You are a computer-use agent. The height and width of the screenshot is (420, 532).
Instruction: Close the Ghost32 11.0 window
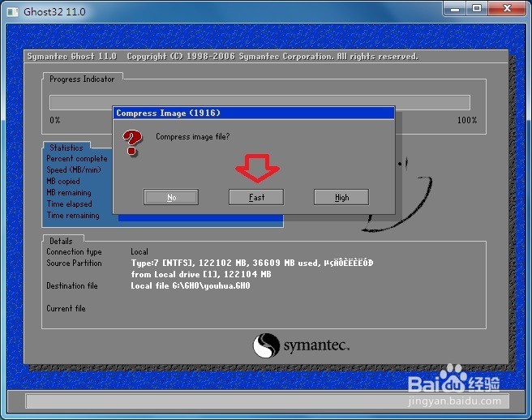(x=507, y=8)
